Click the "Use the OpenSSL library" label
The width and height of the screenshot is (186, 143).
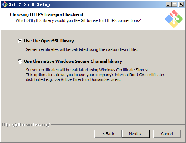(x=49, y=41)
